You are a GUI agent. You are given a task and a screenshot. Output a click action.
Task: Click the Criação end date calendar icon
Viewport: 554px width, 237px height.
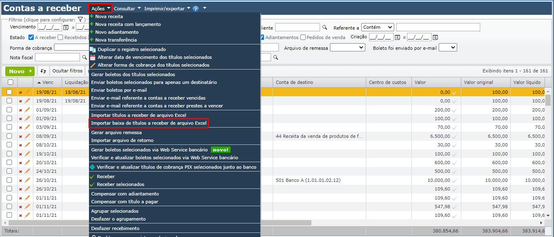[x=435, y=37]
